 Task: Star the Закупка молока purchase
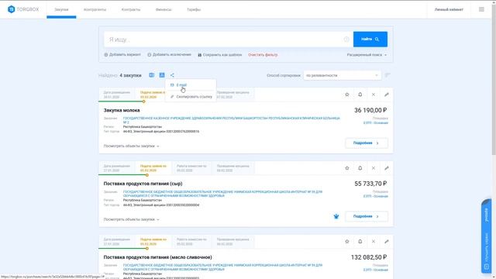click(x=347, y=95)
